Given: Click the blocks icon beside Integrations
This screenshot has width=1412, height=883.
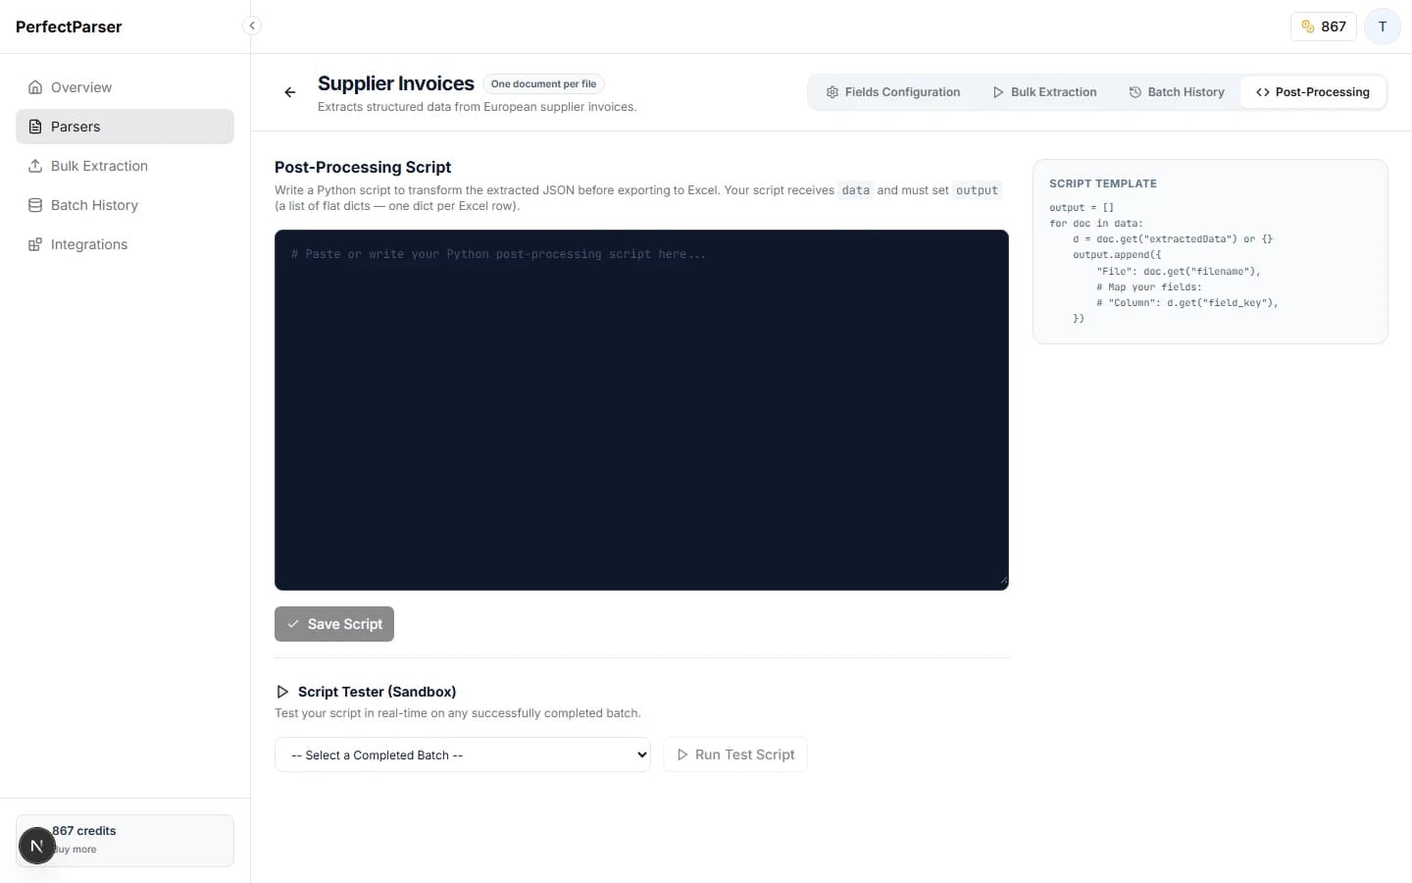Looking at the screenshot, I should (35, 244).
